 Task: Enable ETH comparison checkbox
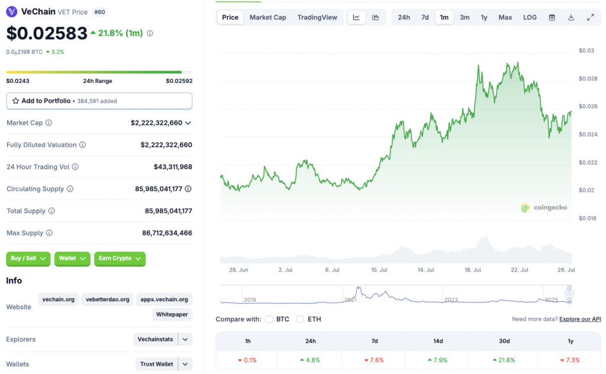300,319
